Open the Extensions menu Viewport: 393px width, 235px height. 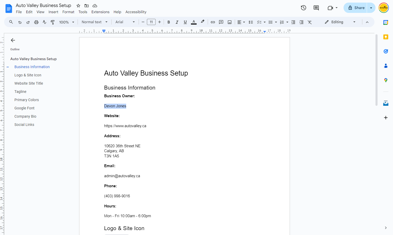(100, 12)
